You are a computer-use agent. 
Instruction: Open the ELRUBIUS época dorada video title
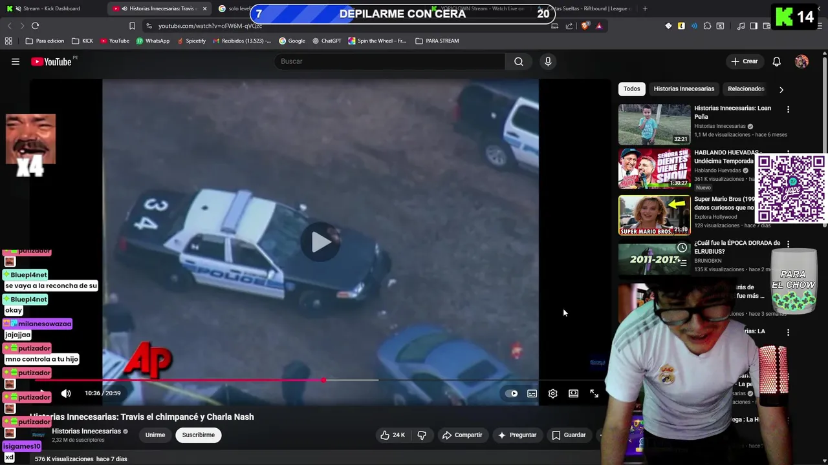pos(737,247)
